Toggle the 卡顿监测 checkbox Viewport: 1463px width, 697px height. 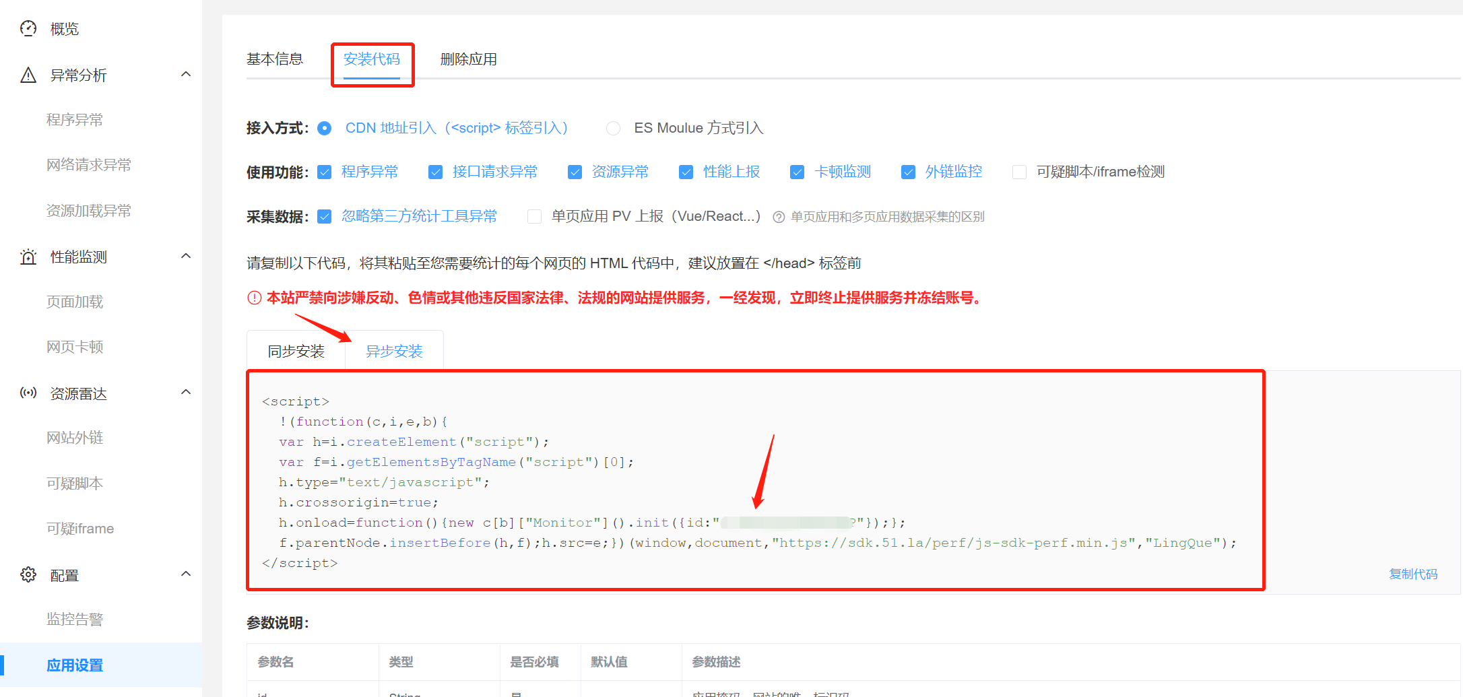point(798,172)
